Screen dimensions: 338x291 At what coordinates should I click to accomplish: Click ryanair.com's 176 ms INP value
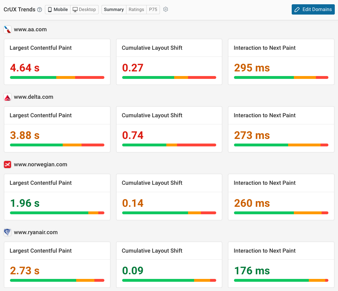251,271
